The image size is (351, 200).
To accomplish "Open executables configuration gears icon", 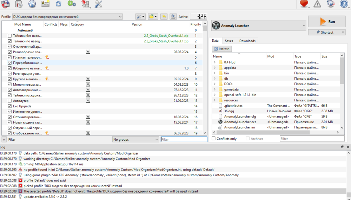I will click(x=72, y=4).
